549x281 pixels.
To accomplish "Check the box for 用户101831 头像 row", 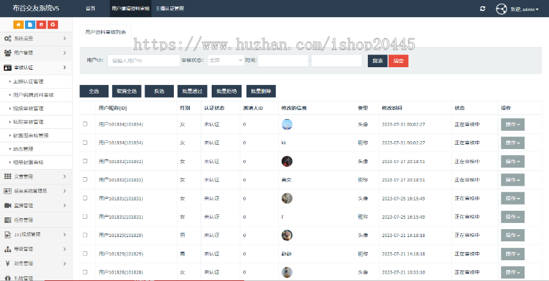I will pyautogui.click(x=85, y=198).
